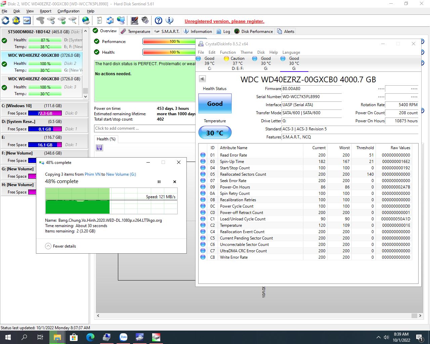
Task: Click the send report arrows icon
Action: pos(110,20)
